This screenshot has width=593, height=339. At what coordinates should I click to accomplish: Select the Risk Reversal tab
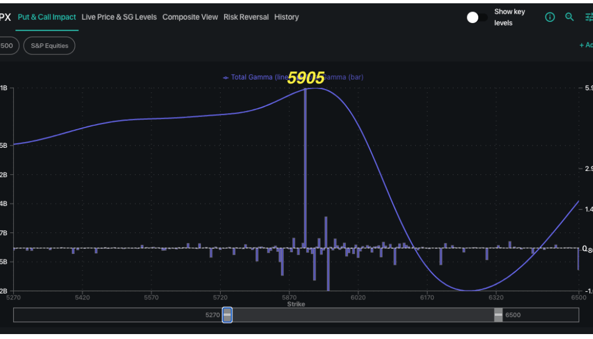click(x=246, y=17)
